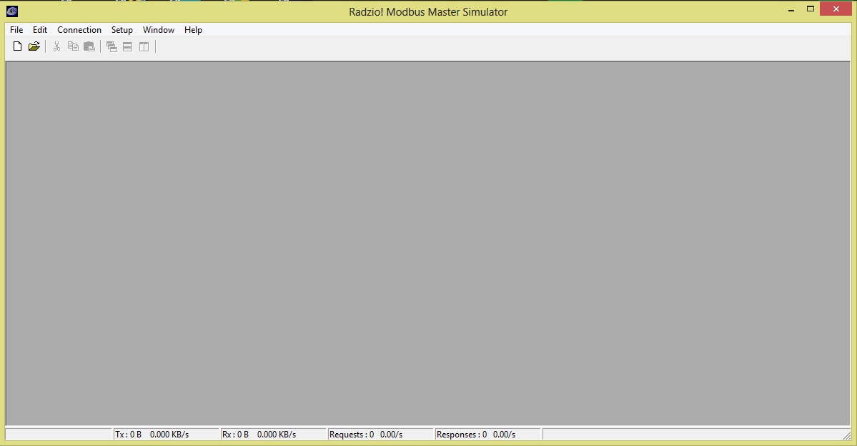Open the File menu

16,30
